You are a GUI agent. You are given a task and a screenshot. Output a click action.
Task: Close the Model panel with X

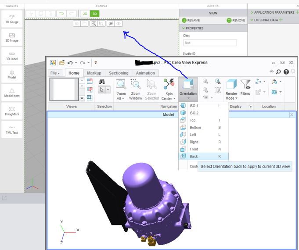tap(292, 114)
